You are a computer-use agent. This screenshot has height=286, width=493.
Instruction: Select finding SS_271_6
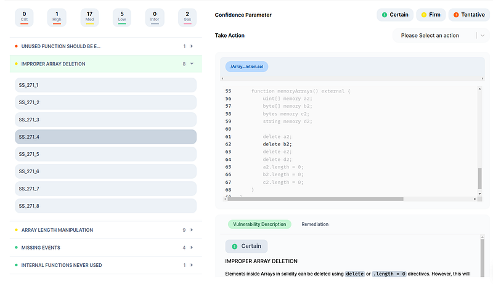point(105,171)
